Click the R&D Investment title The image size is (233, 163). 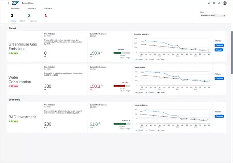click(x=22, y=117)
